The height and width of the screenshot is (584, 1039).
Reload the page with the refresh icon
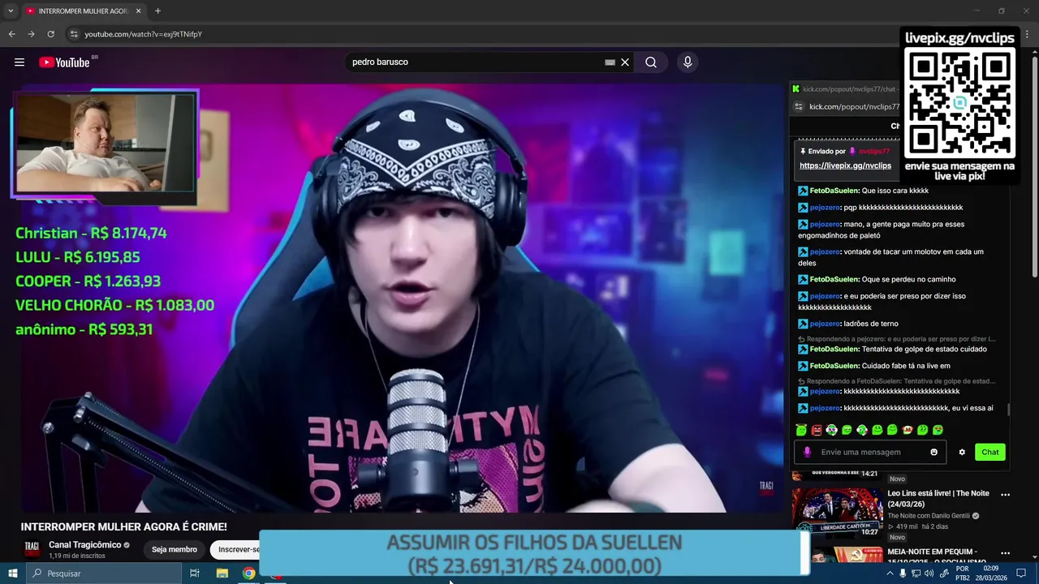[x=50, y=34]
